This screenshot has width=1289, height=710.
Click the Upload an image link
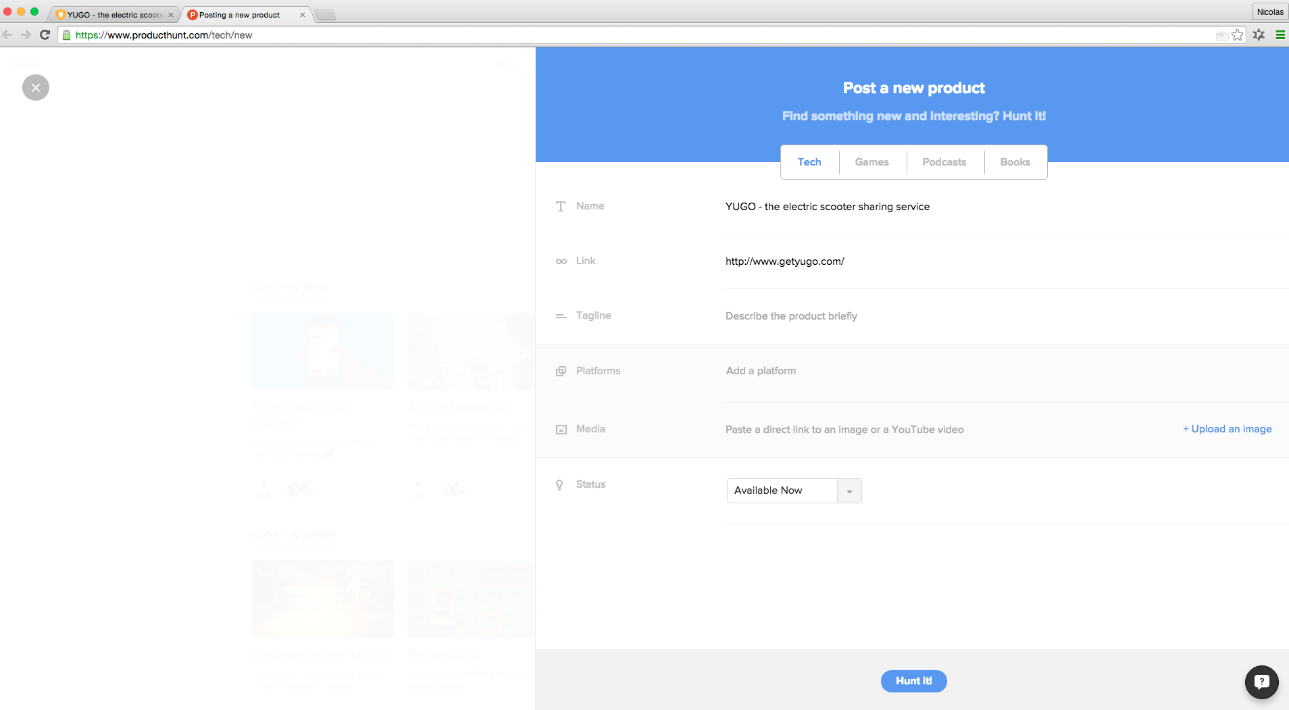[1227, 429]
